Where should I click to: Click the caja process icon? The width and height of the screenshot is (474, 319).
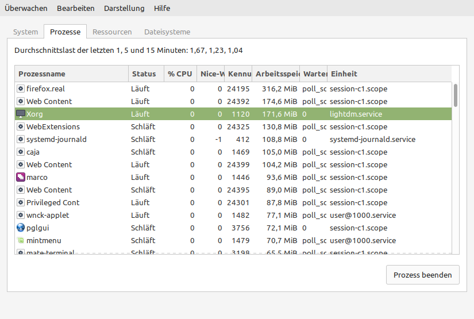(x=21, y=152)
